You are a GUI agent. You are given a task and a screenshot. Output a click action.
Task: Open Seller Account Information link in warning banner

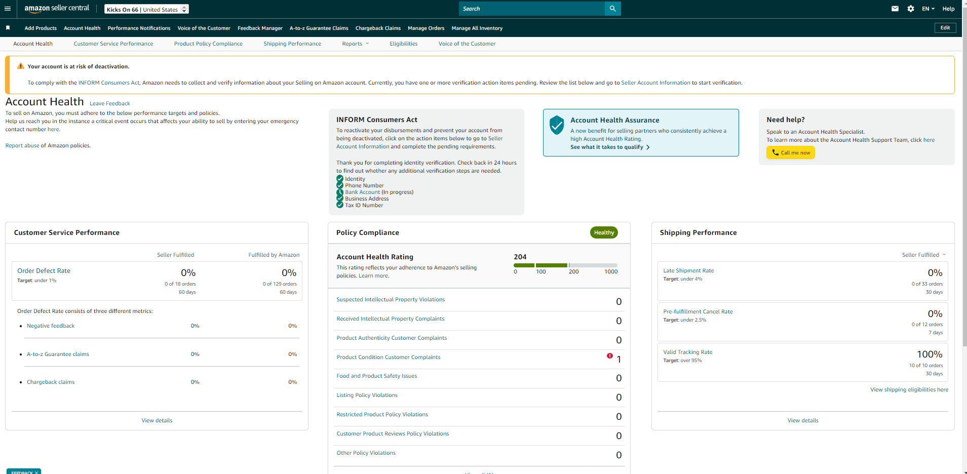coord(655,83)
